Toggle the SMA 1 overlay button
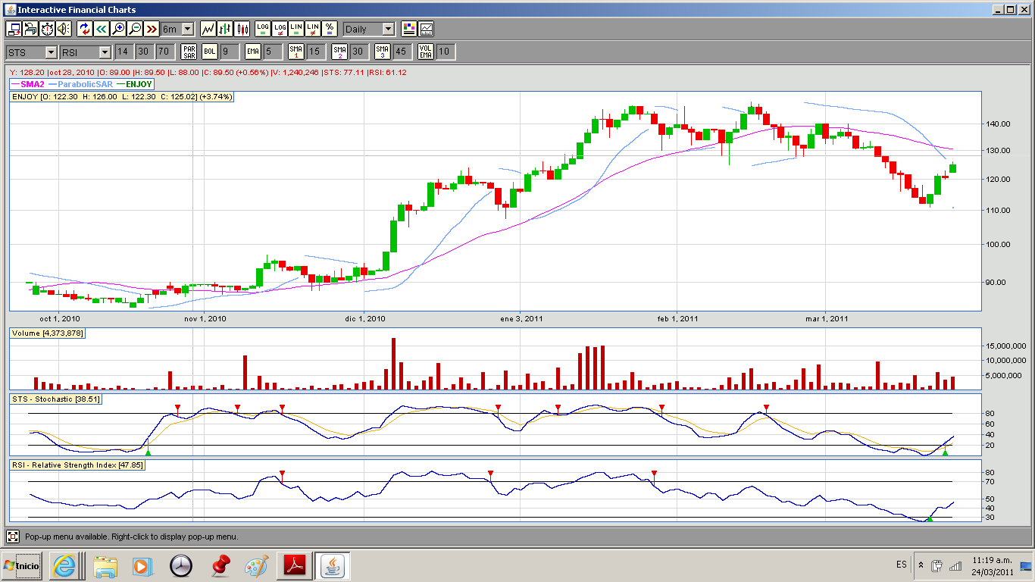This screenshot has width=1035, height=582. (x=296, y=52)
